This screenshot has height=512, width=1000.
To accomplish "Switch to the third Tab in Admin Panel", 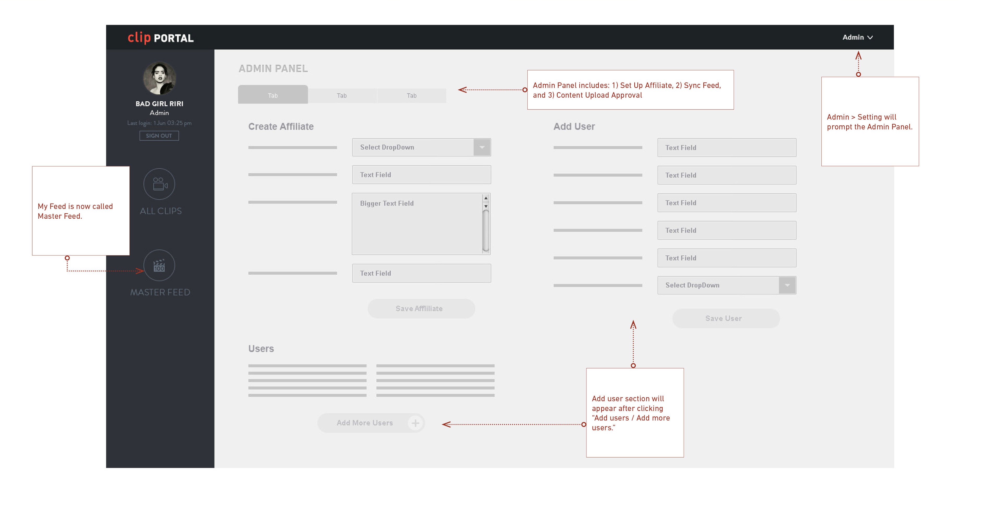I will (x=411, y=96).
